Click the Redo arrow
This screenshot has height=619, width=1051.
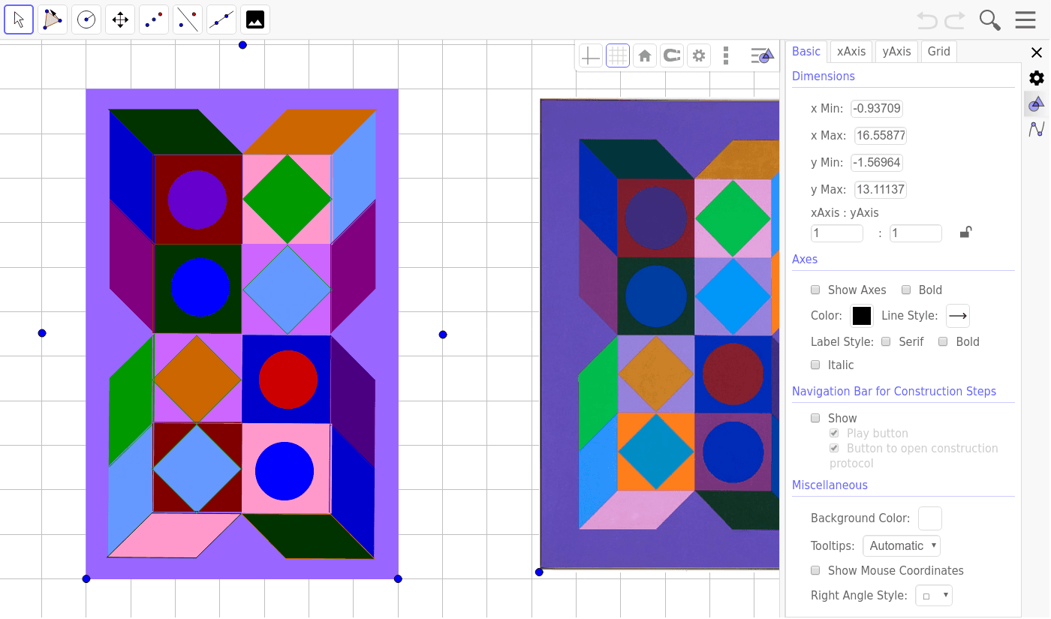pyautogui.click(x=955, y=20)
